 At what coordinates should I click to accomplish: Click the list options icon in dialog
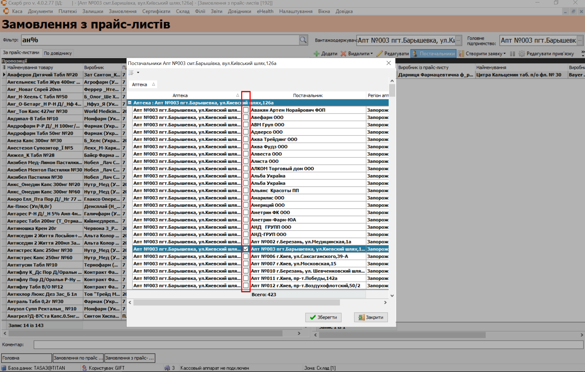[x=131, y=73]
